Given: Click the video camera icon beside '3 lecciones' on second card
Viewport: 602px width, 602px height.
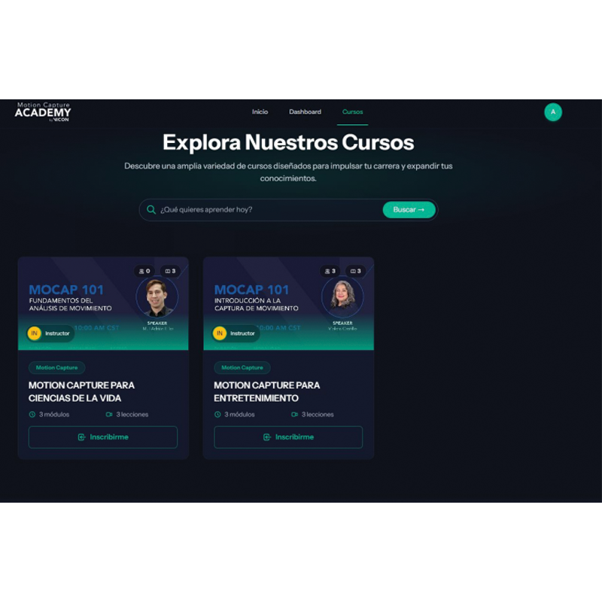Looking at the screenshot, I should click(x=295, y=415).
